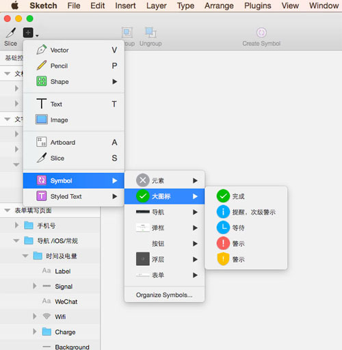Image resolution: width=342 pixels, height=350 pixels.
Task: Choose the blue clock 等待 symbol
Action: pyautogui.click(x=246, y=228)
